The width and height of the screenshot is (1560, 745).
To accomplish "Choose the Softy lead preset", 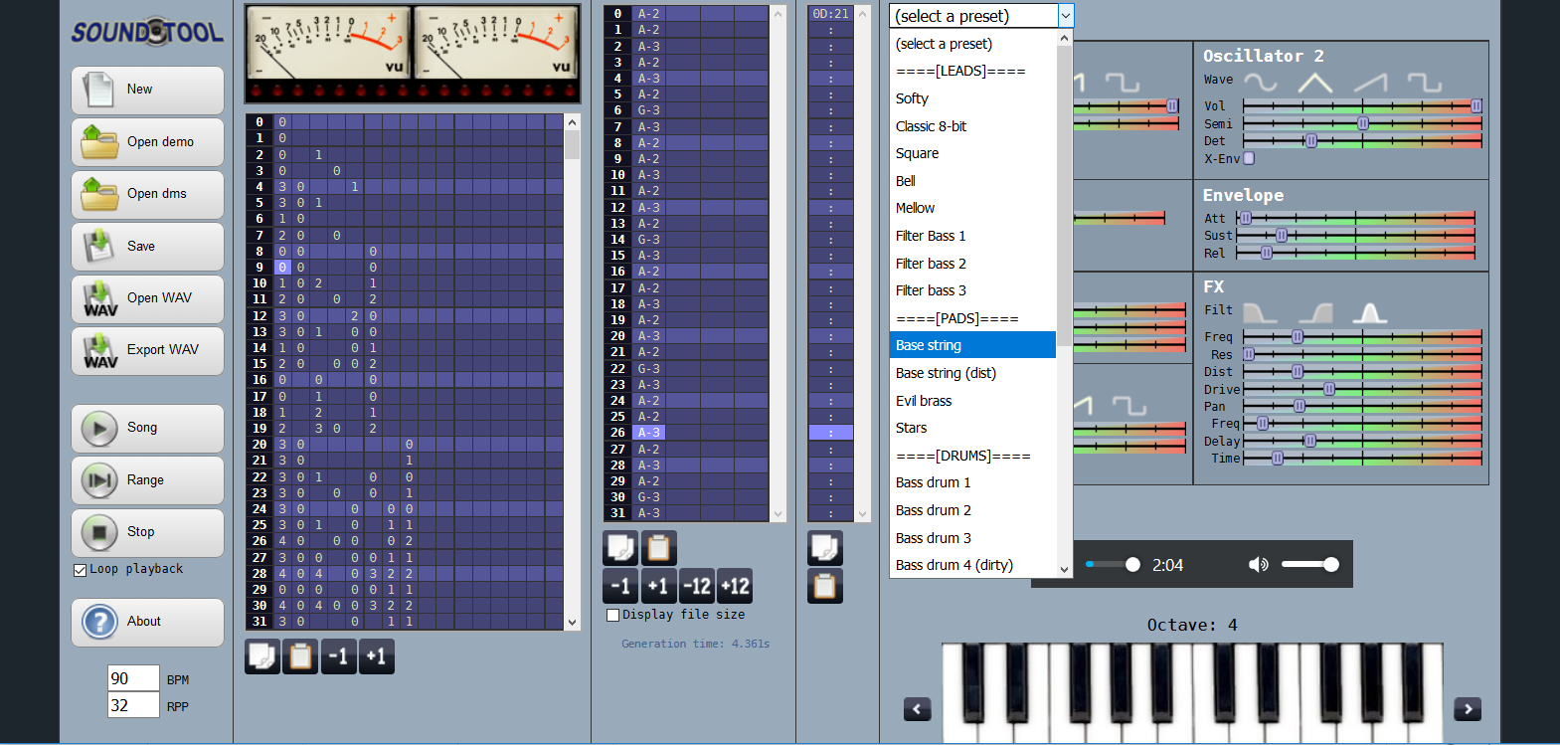I will pos(972,98).
